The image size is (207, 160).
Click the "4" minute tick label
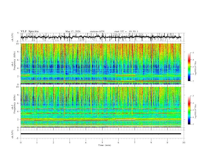[86, 142]
